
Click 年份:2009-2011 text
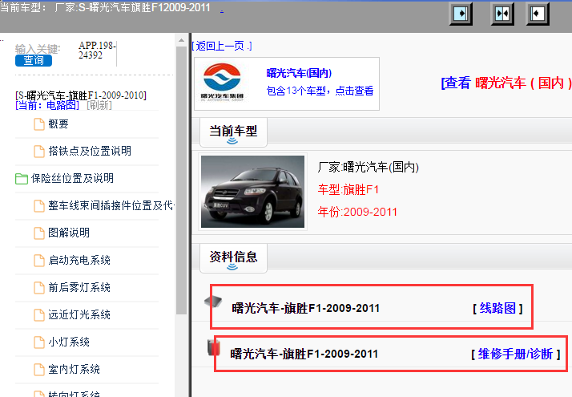[x=357, y=212]
